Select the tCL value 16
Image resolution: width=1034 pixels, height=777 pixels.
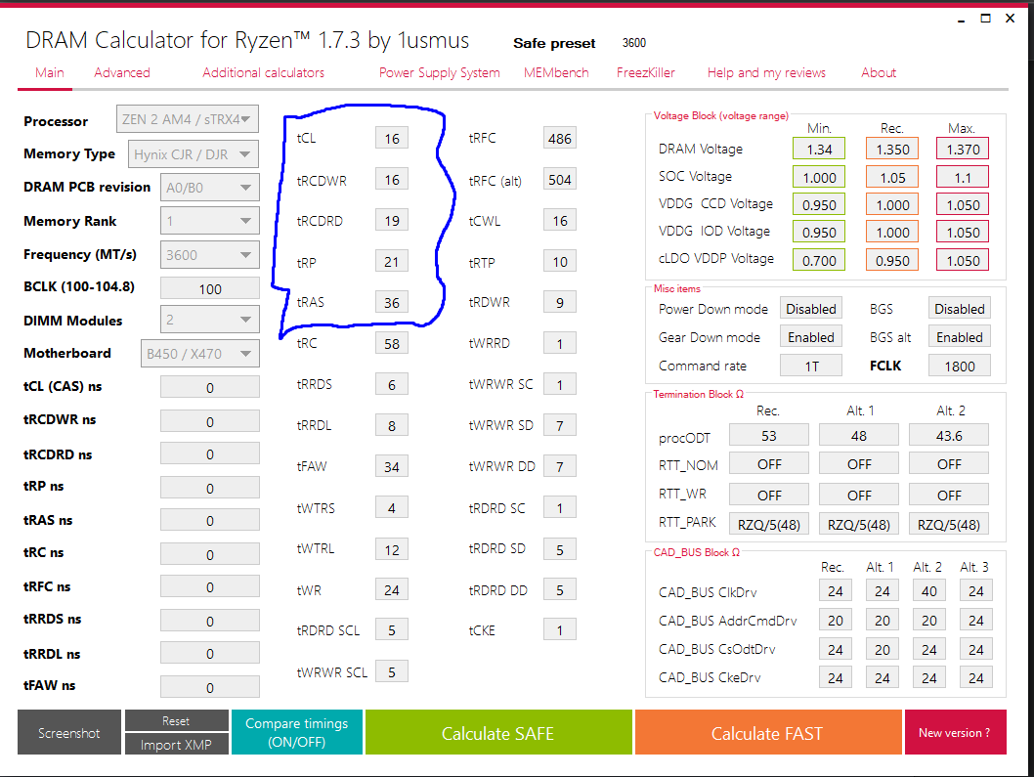[x=392, y=139]
